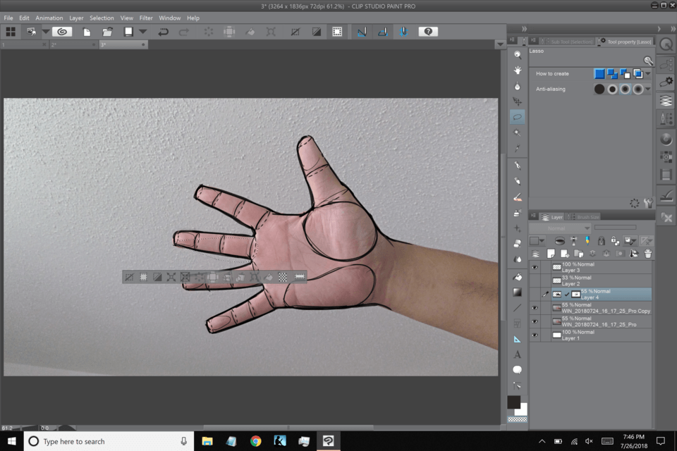Select the Layer 2 row

(x=599, y=281)
